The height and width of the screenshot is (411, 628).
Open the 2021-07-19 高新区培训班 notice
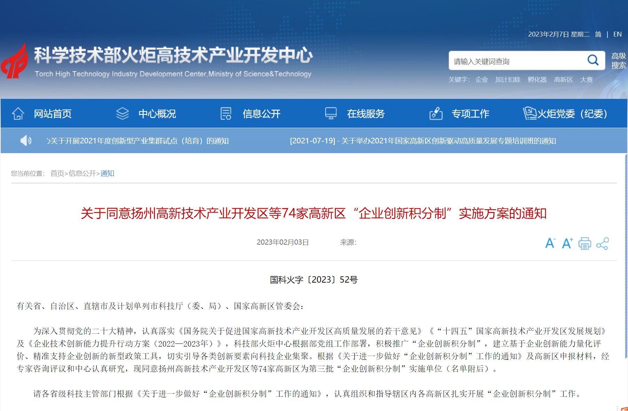pos(423,141)
